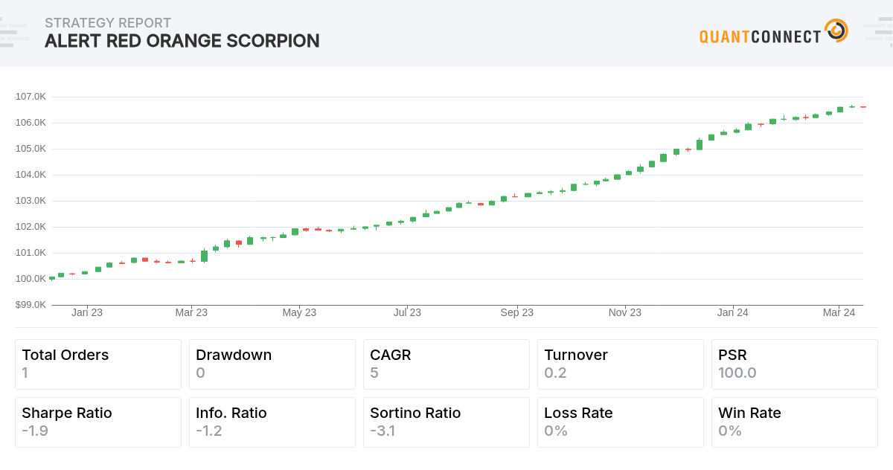893x470 pixels.
Task: Click the Turnover statistic card
Action: coord(621,364)
